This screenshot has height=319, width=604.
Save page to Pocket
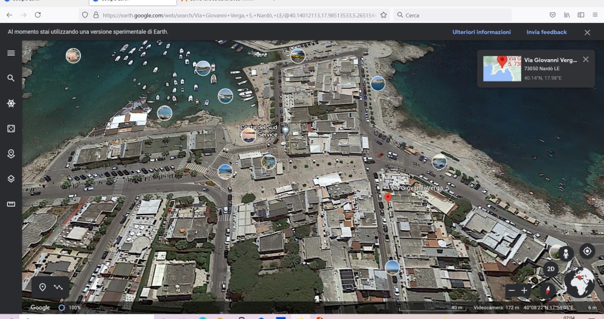pyautogui.click(x=553, y=15)
